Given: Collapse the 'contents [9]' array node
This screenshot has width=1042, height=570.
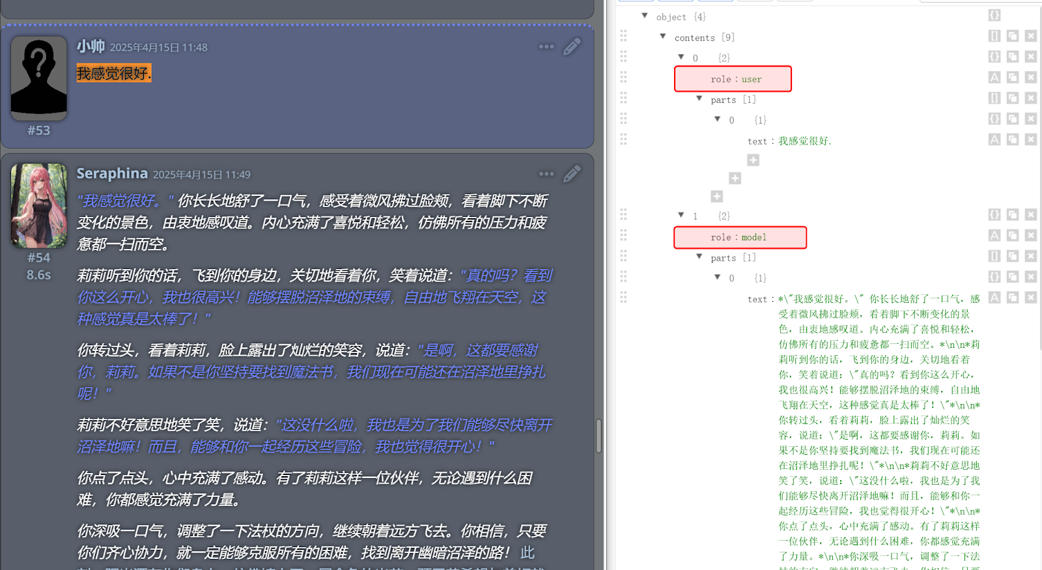Looking at the screenshot, I should point(663,36).
